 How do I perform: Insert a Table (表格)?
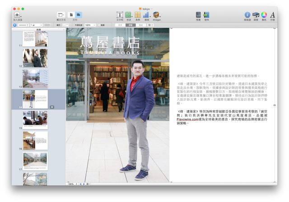137,15
